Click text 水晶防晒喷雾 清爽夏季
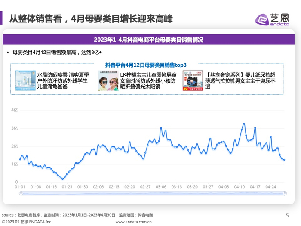The height and width of the screenshot is (226, 301). (x=63, y=75)
